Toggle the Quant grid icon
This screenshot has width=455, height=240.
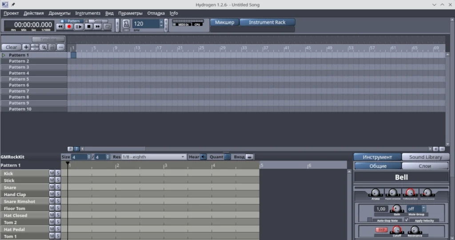click(227, 157)
